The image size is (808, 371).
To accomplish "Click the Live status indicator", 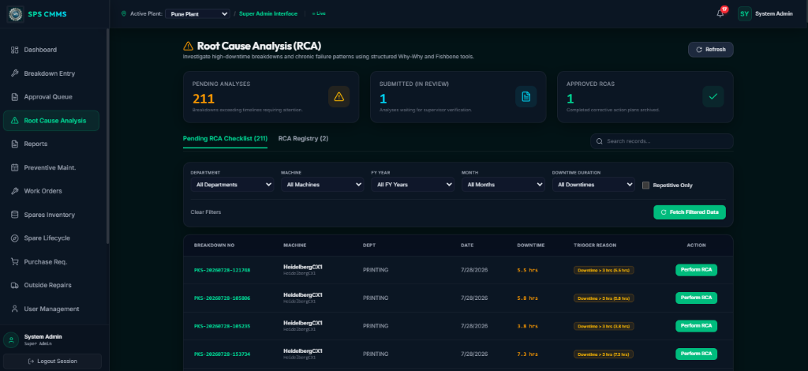I will 319,14.
